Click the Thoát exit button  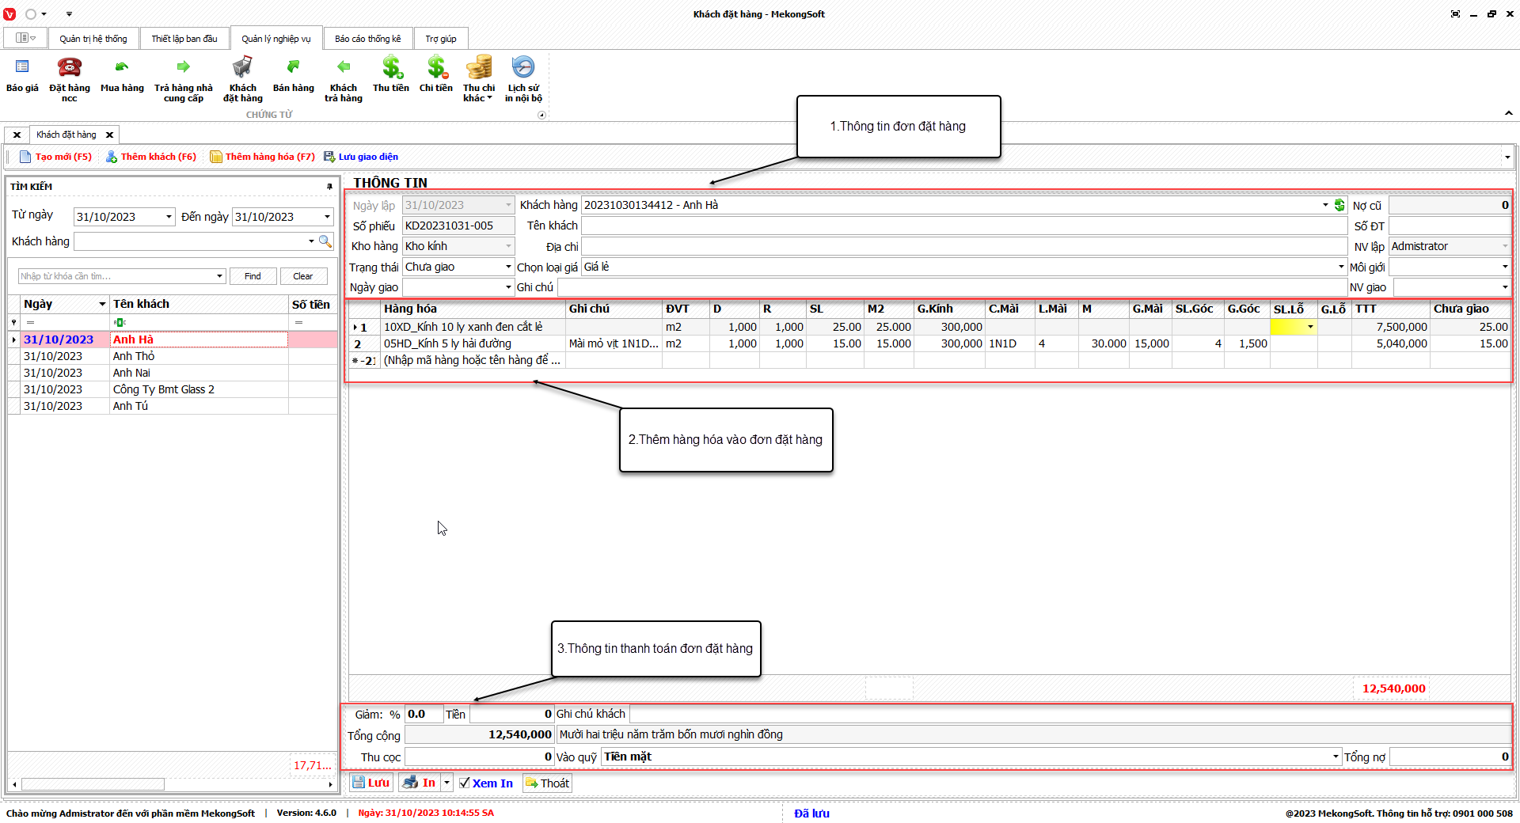[547, 783]
